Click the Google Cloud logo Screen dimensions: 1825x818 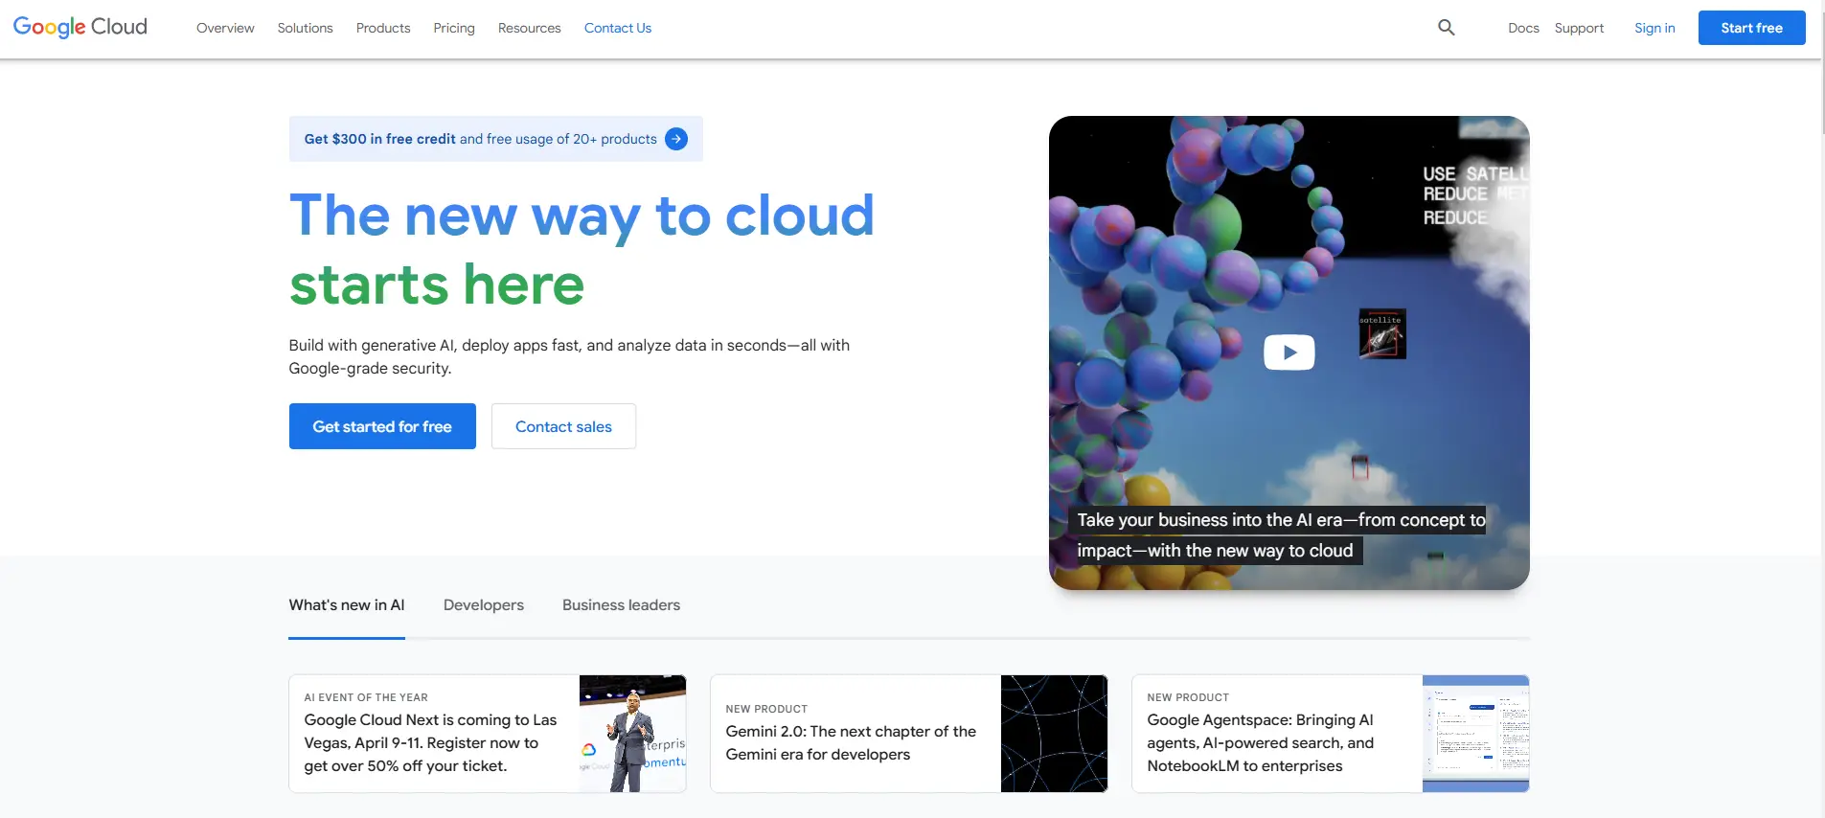[x=80, y=27]
